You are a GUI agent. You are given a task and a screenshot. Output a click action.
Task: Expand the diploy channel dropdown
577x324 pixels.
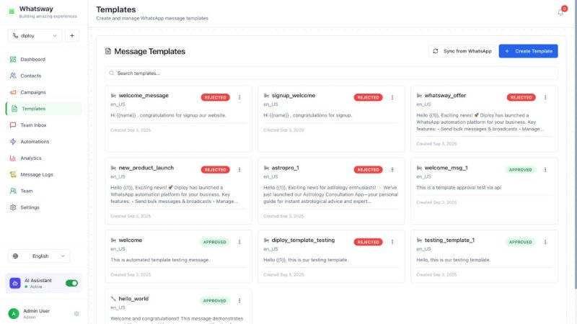(35, 36)
